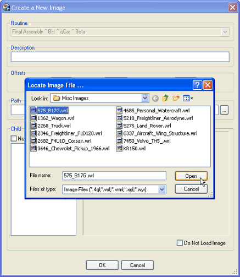Expand the Files of type dropdown
This screenshot has width=240, height=277.
pyautogui.click(x=162, y=189)
